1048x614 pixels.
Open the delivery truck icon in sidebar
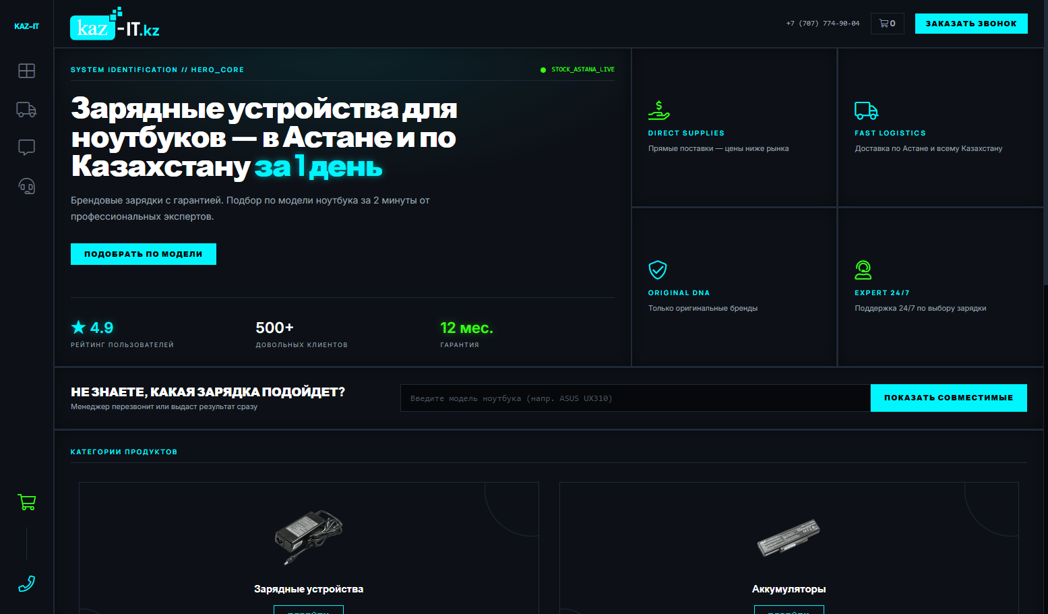click(x=26, y=109)
